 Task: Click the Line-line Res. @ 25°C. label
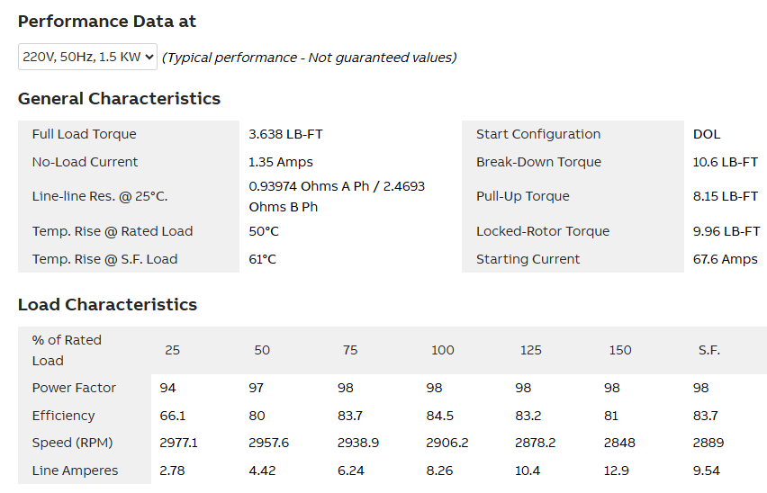[x=100, y=196]
